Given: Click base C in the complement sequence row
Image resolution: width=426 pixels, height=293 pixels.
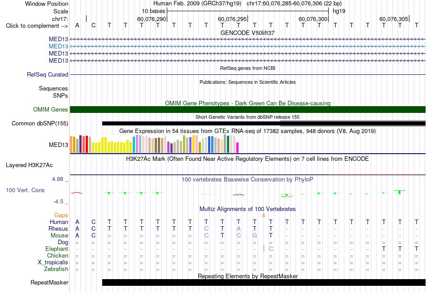Looking at the screenshot, I should [93, 26].
